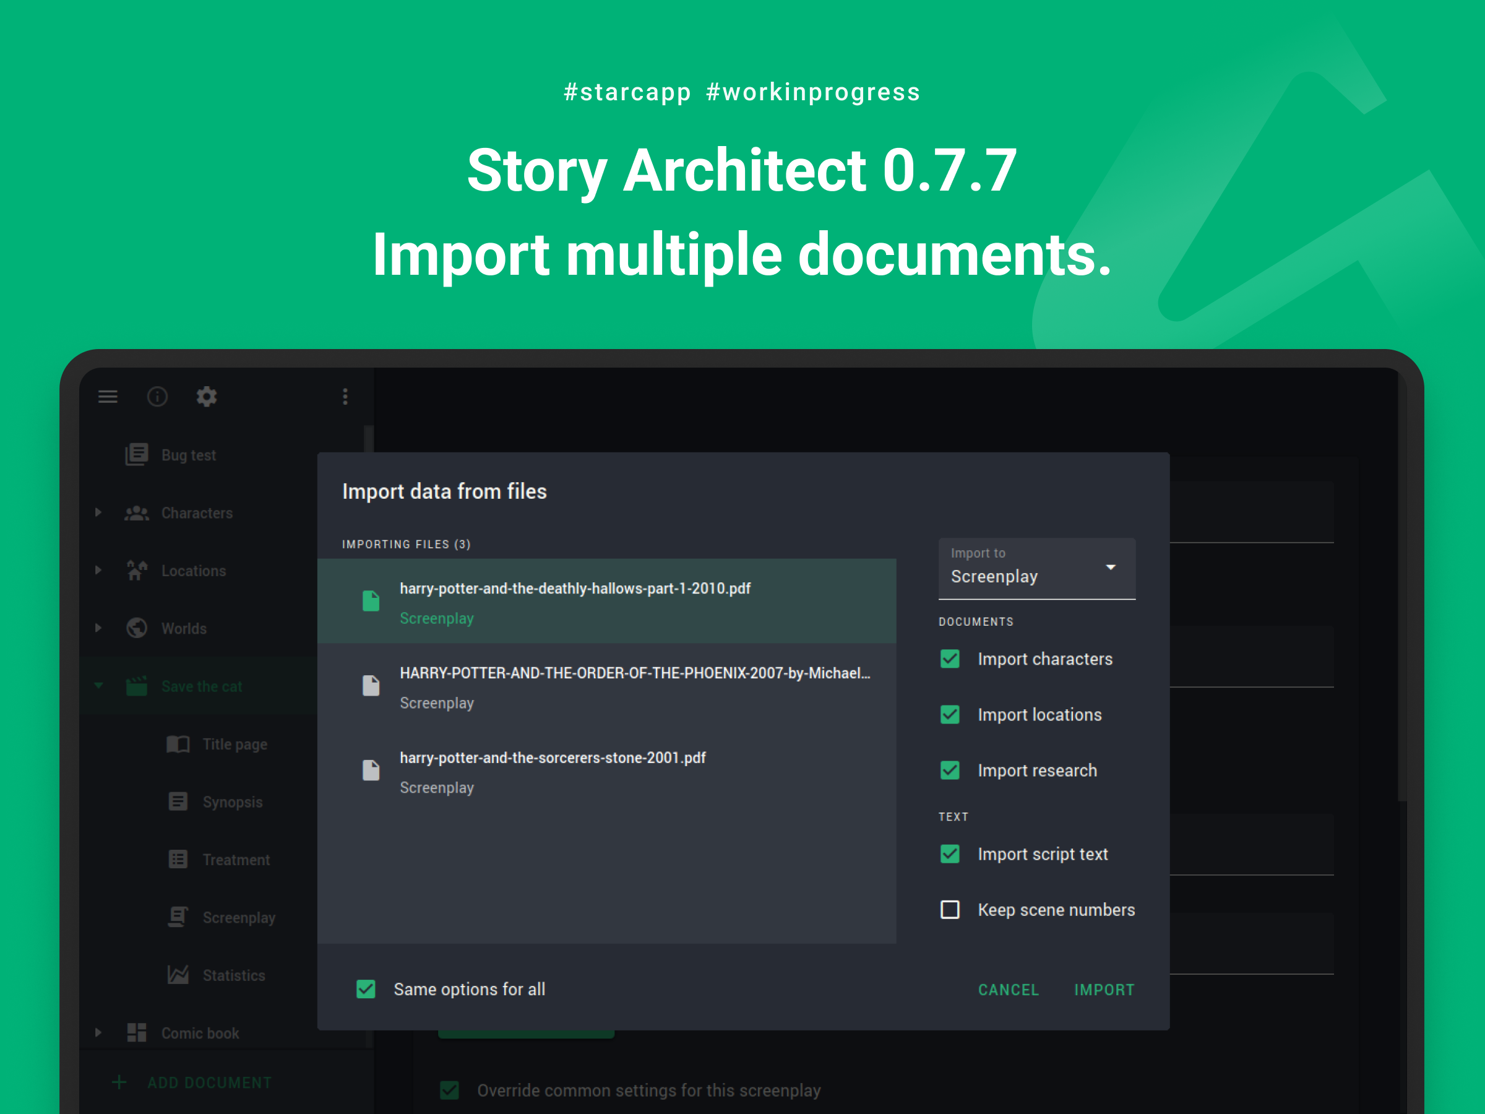Click the Comic book panels icon

136,1033
